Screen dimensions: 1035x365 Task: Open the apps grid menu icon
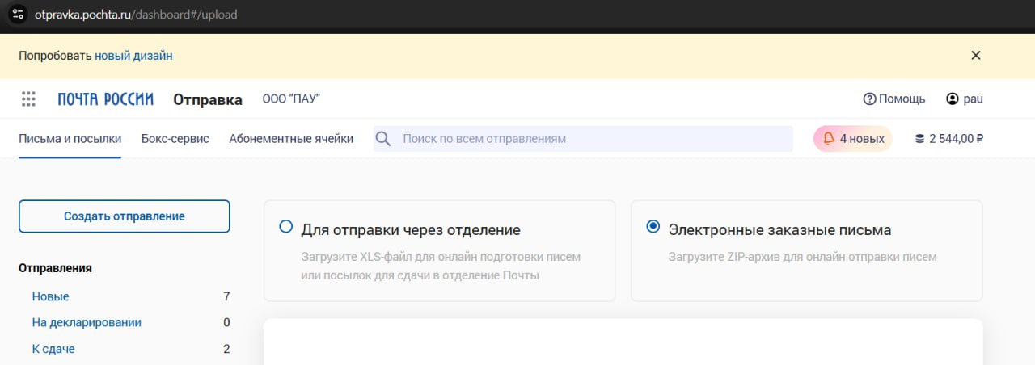coord(28,99)
